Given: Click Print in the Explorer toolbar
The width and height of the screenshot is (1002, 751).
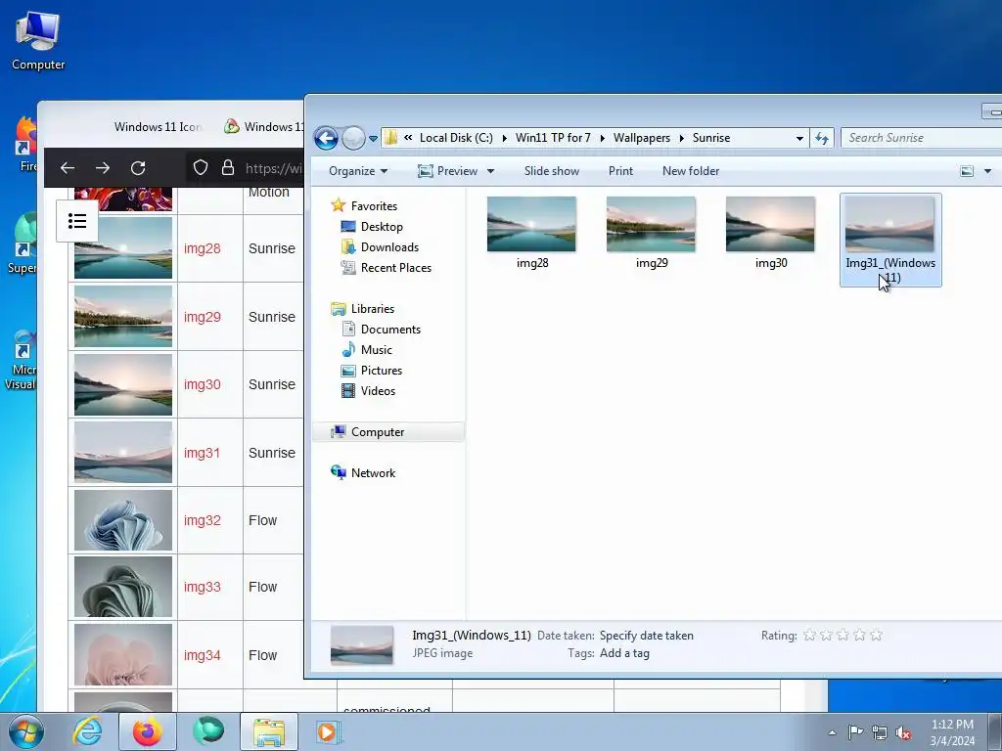Looking at the screenshot, I should coord(620,171).
